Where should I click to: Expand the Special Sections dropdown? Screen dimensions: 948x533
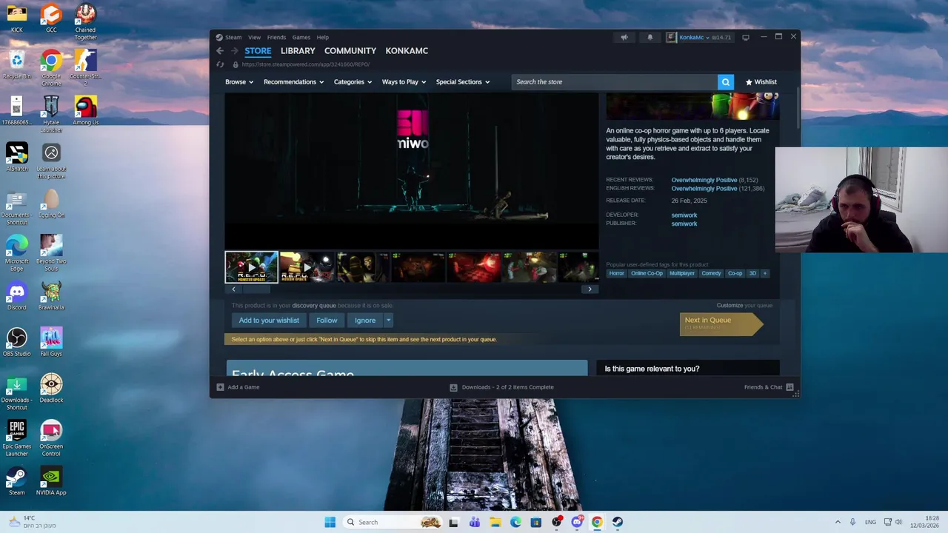coord(463,82)
